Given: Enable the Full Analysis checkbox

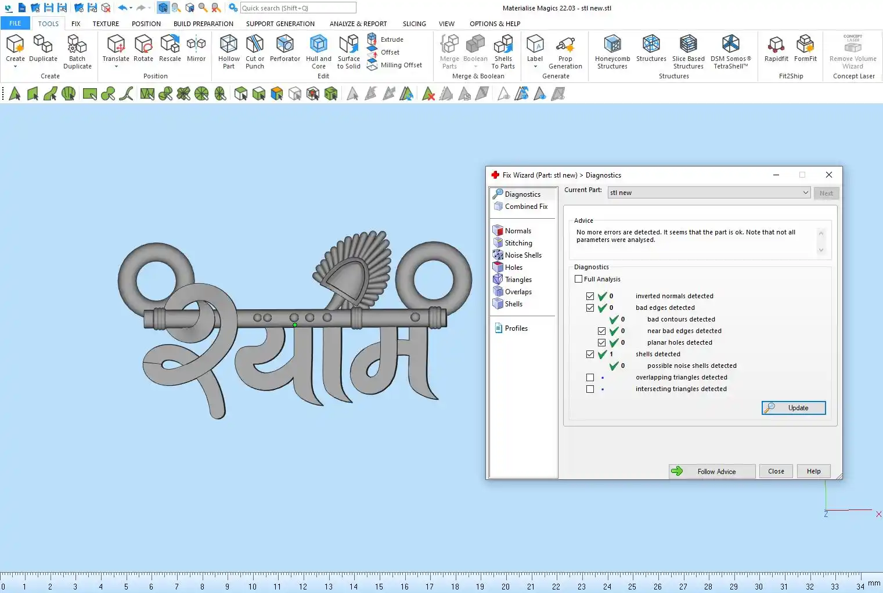Looking at the screenshot, I should point(578,279).
